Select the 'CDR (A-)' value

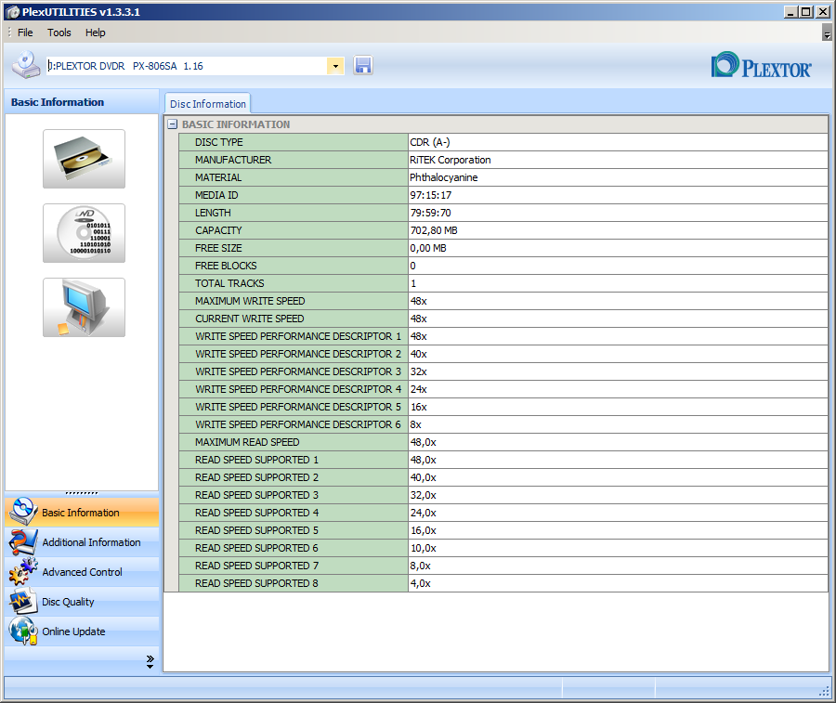pos(430,142)
